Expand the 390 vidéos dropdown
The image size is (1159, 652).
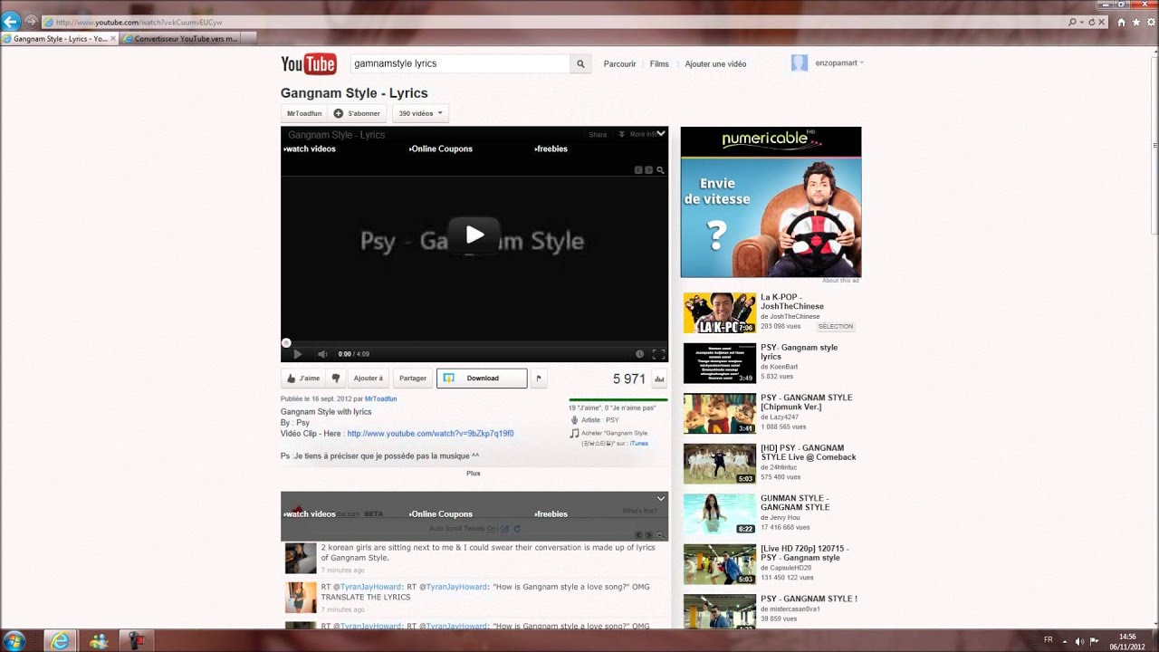click(420, 113)
